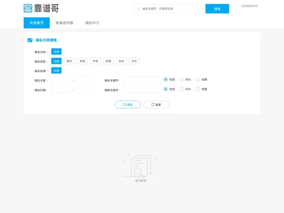
Task: Select 全部 for 域名分组
Action: [56, 52]
